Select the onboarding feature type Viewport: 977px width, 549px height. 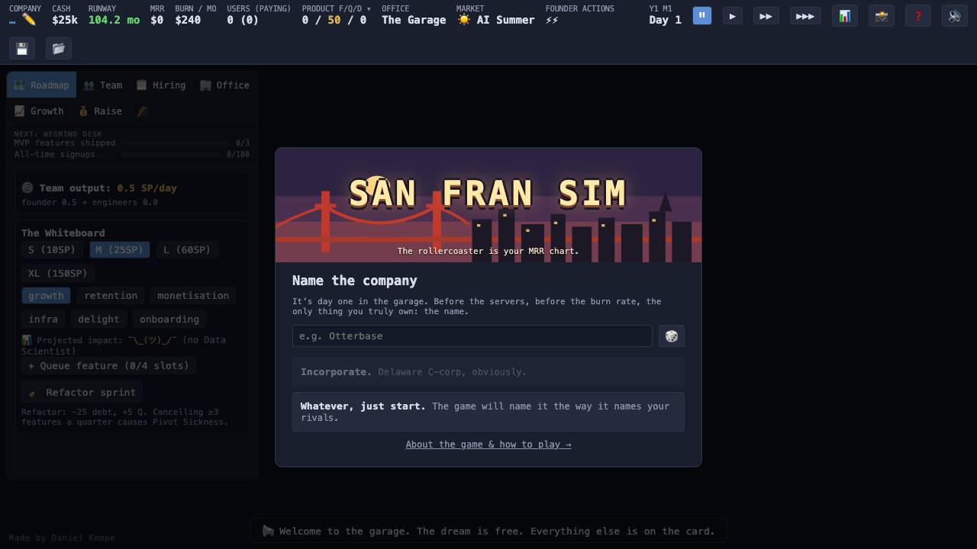point(169,319)
